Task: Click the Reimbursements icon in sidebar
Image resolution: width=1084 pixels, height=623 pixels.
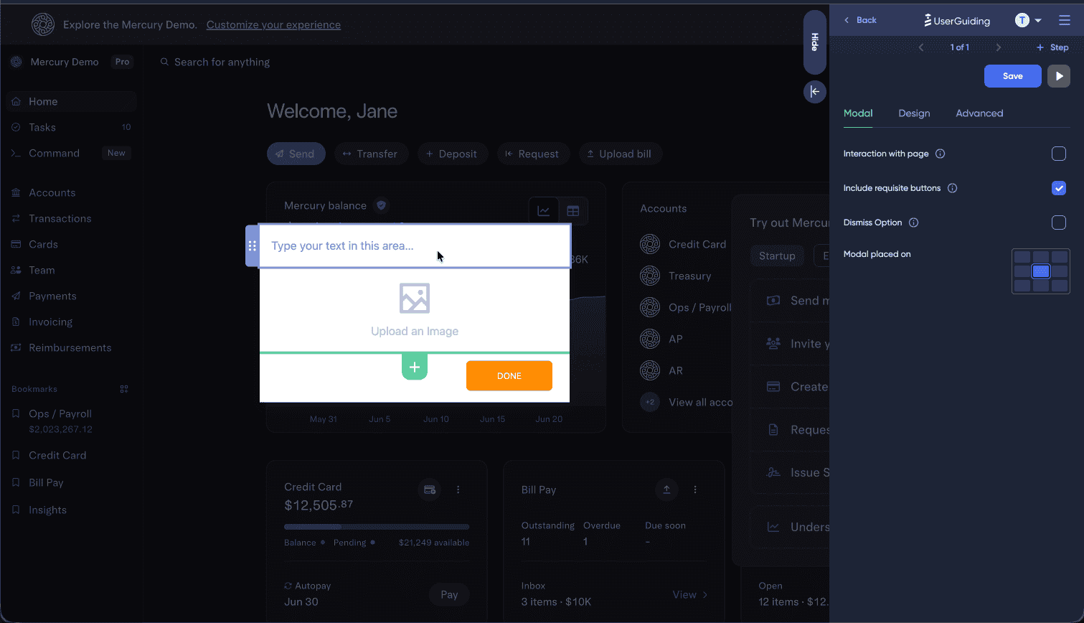Action: coord(16,347)
